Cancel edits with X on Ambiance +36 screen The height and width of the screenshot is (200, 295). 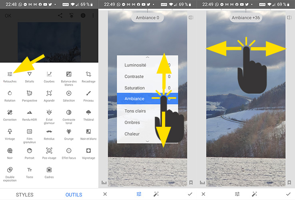tap(203, 194)
